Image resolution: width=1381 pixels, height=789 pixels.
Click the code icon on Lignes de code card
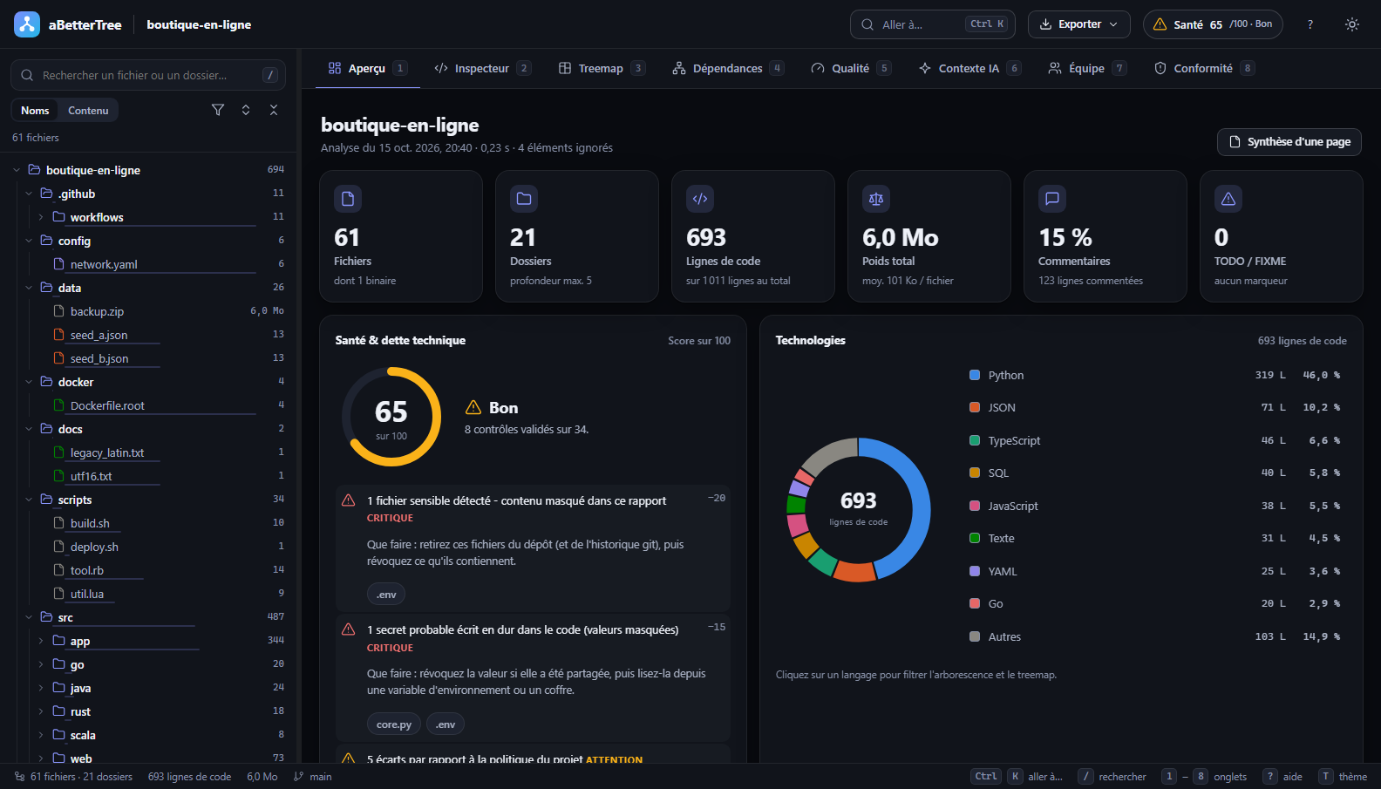(x=700, y=199)
